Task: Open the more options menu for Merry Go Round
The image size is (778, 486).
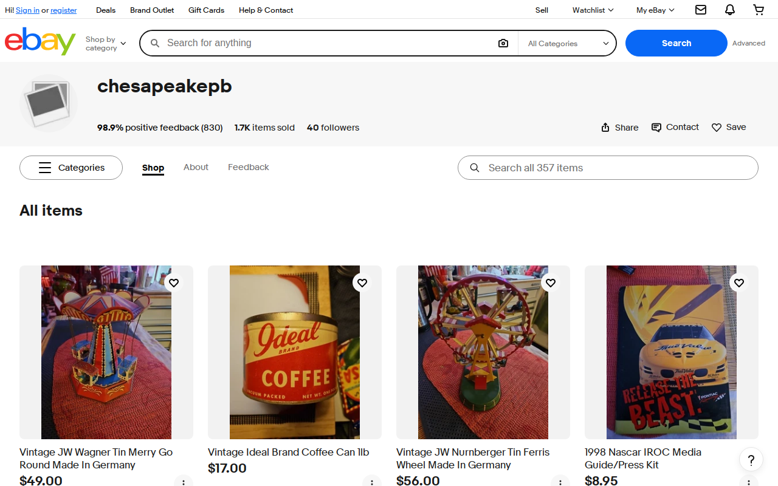Action: pyautogui.click(x=183, y=482)
